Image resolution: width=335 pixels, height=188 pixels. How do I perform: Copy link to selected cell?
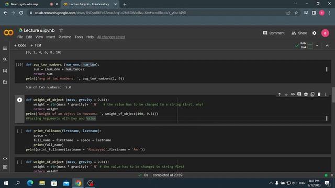[x=293, y=94]
